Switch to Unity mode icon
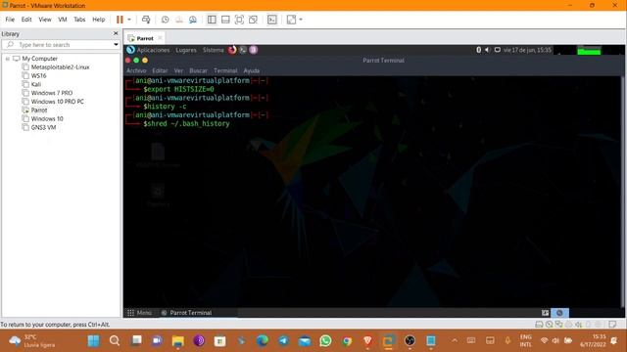Image resolution: width=627 pixels, height=352 pixels. pyautogui.click(x=253, y=20)
